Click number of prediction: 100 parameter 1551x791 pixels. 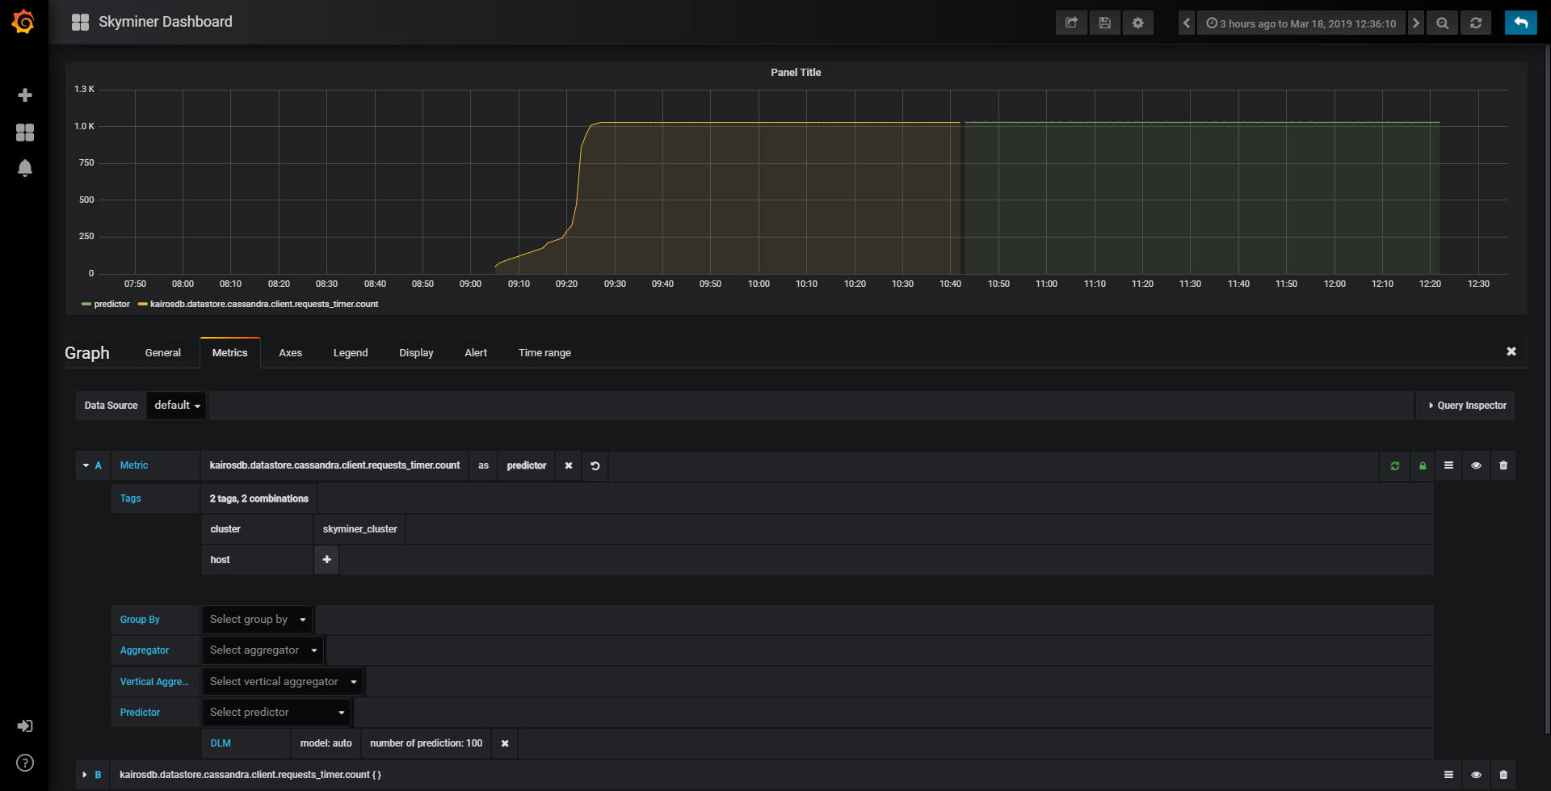click(427, 743)
